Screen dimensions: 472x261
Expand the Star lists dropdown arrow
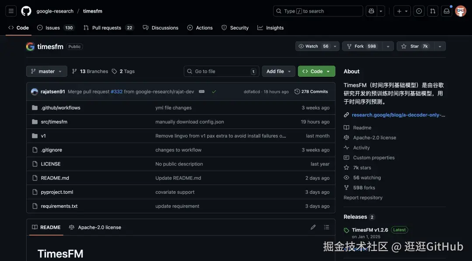click(x=440, y=46)
